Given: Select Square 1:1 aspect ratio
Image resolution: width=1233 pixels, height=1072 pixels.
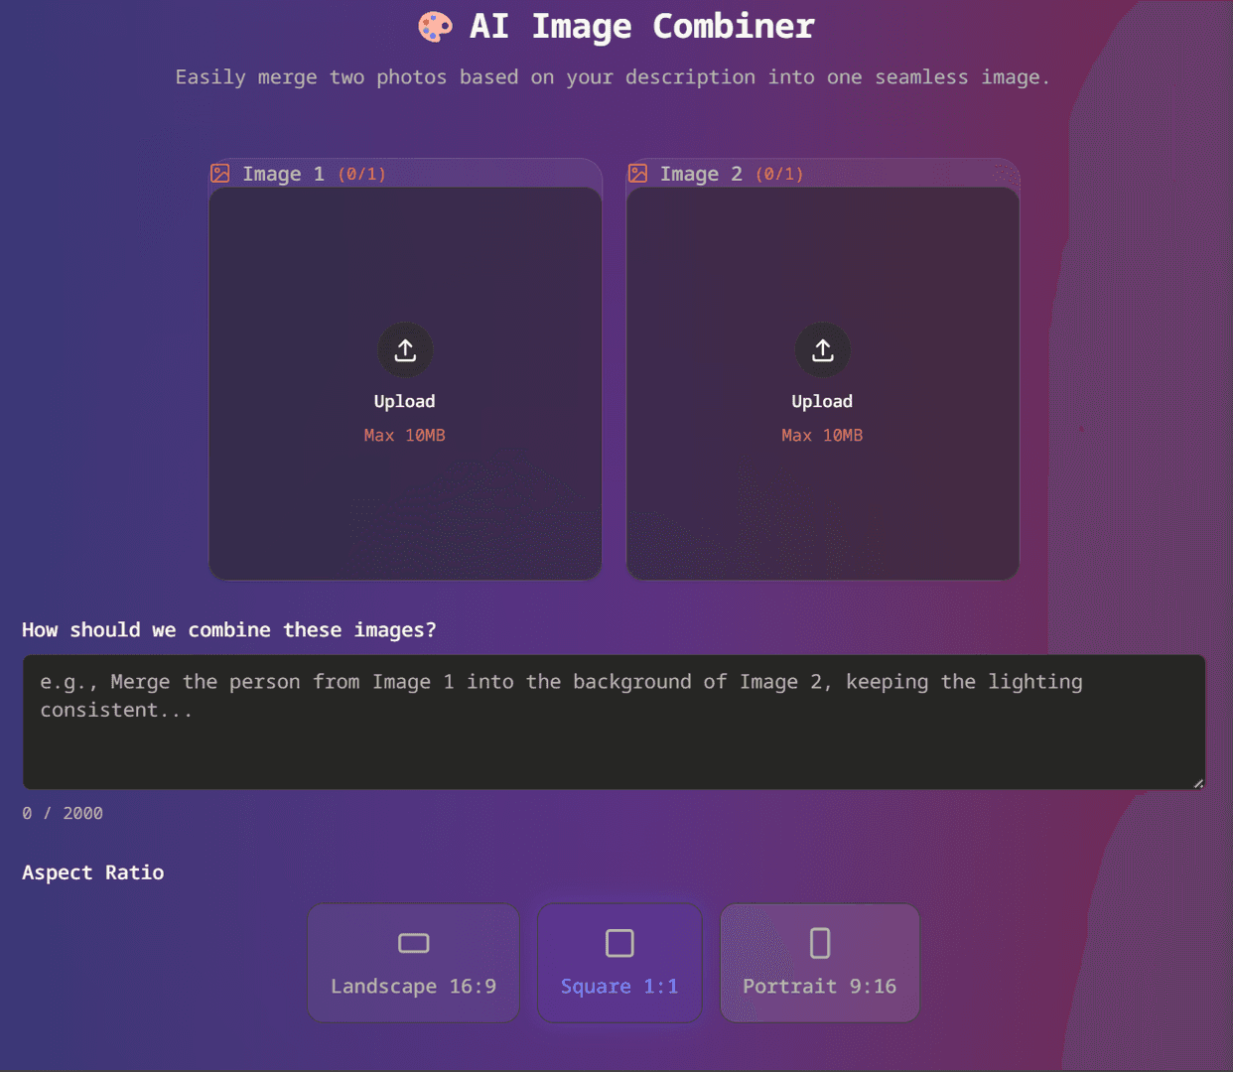Looking at the screenshot, I should (x=619, y=963).
